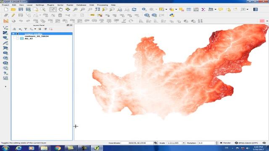Click the filter legend funnel icon

pyautogui.click(x=26, y=29)
